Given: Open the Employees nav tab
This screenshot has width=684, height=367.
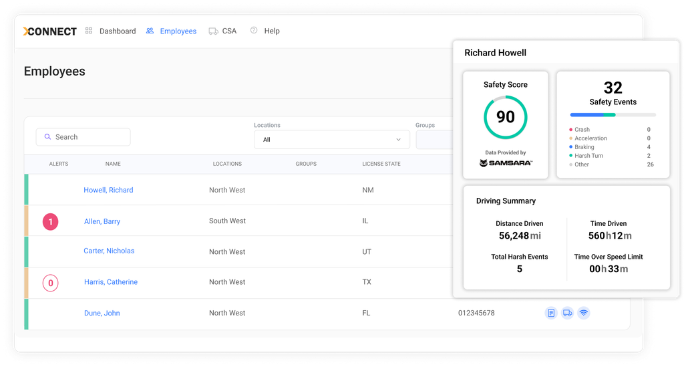Looking at the screenshot, I should [178, 31].
